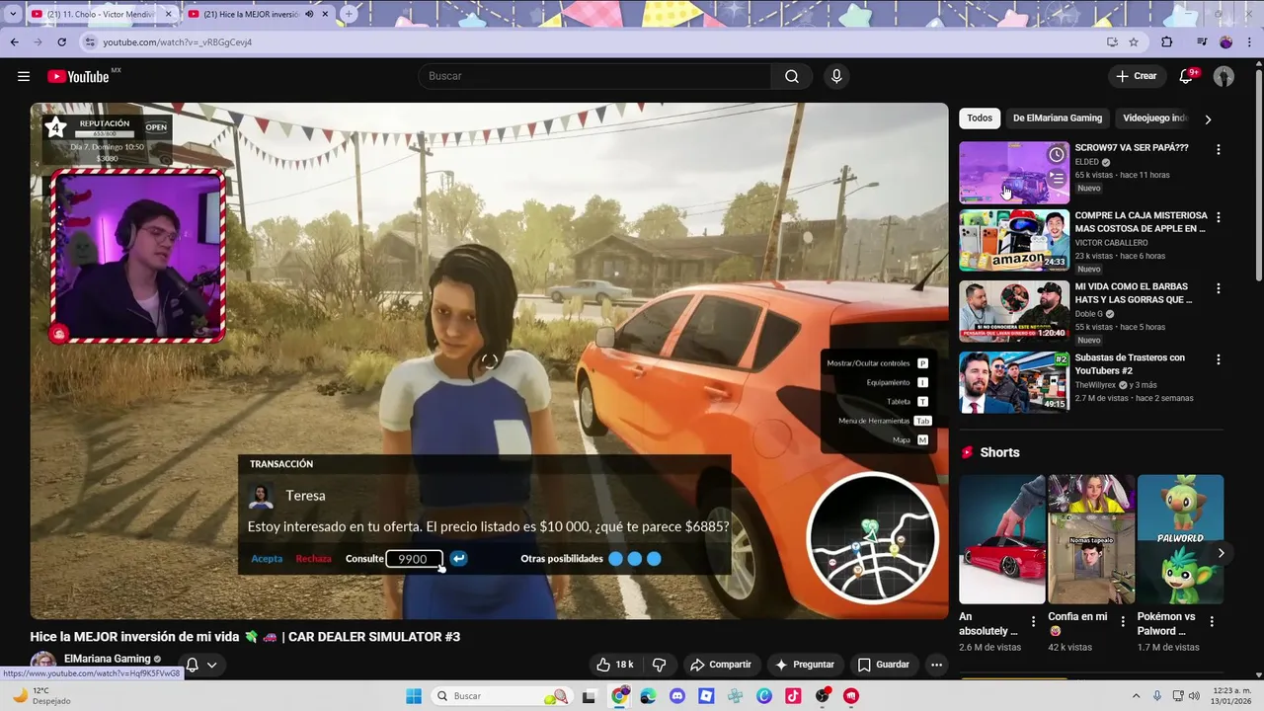This screenshot has width=1264, height=711.
Task: Dislike the video with thumbs down
Action: (x=659, y=665)
